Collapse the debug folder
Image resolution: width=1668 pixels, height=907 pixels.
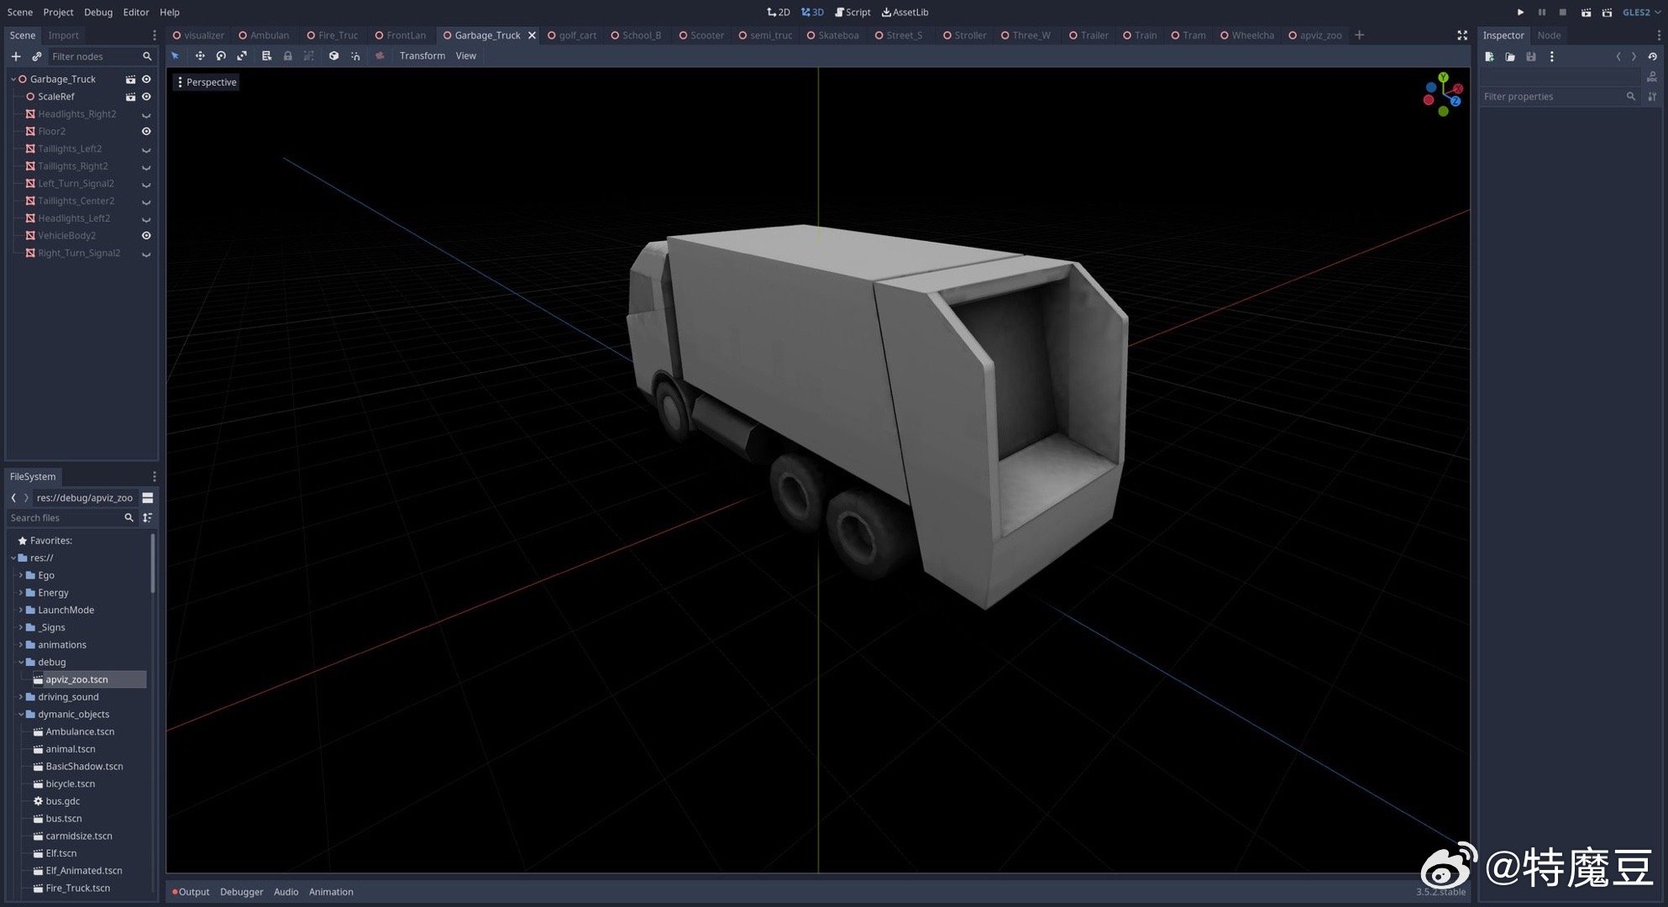(21, 662)
